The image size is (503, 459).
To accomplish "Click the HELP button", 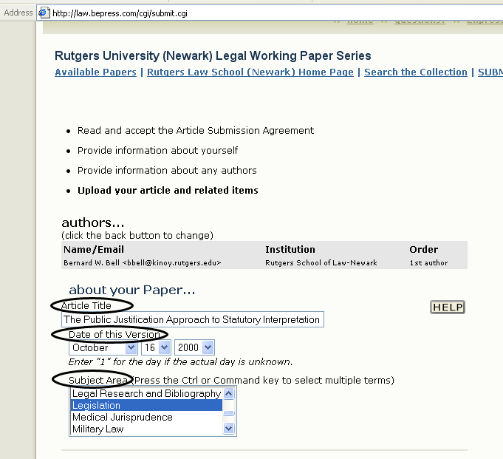I will point(447,307).
